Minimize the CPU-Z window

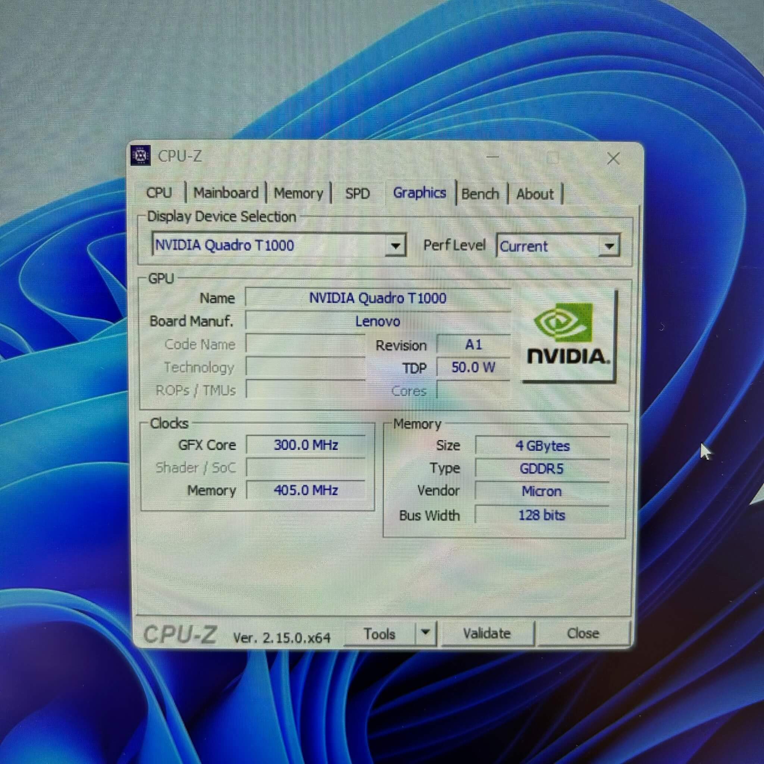(492, 157)
